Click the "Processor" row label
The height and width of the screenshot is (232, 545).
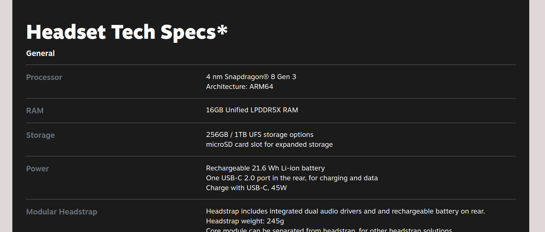coord(44,77)
